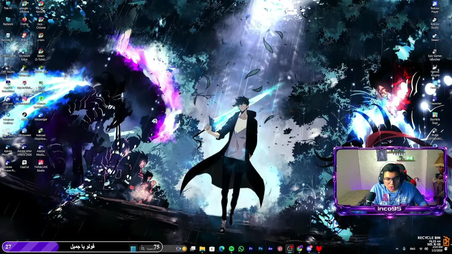Screen dimensions: 452x254
Task: Open the Firefox desktop shortcut
Action: click(x=24, y=21)
